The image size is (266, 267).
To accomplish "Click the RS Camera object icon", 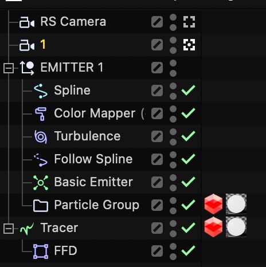I will [x=27, y=22].
